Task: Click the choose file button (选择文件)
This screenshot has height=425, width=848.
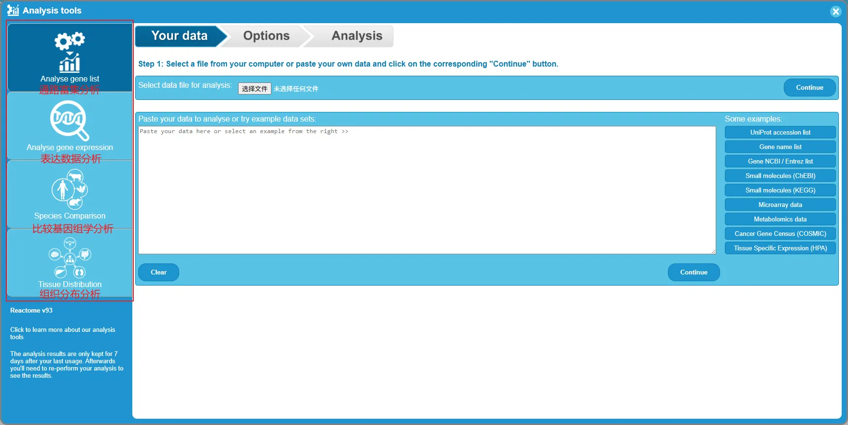Action: pyautogui.click(x=254, y=89)
